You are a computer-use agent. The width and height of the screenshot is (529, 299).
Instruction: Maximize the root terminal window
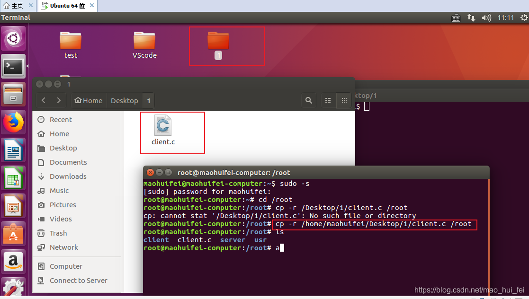(x=168, y=173)
